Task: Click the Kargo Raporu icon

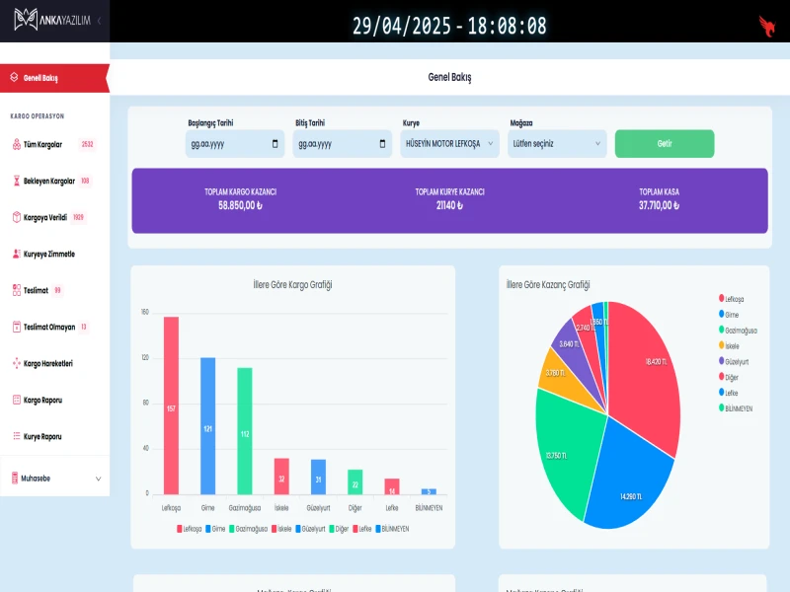Action: (16, 400)
